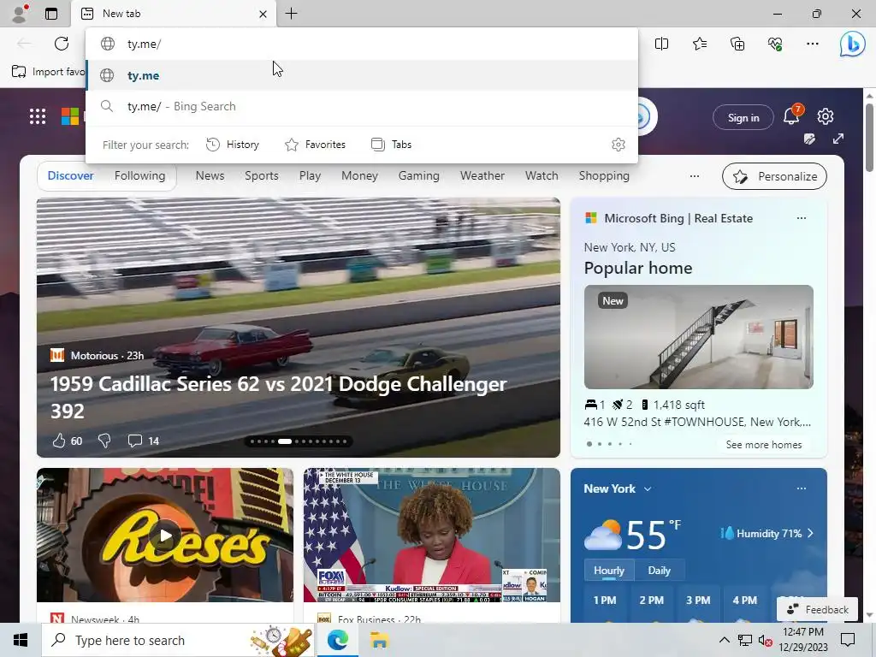Open weather card options menu

pos(801,488)
